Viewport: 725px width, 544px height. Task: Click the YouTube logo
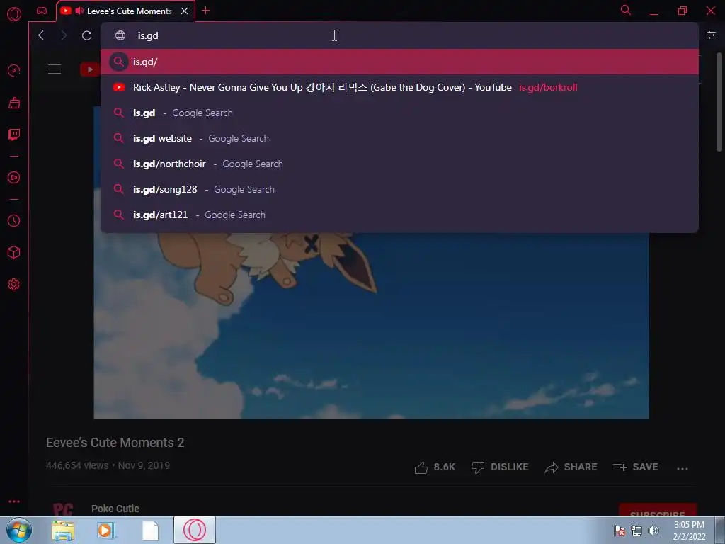(90, 69)
